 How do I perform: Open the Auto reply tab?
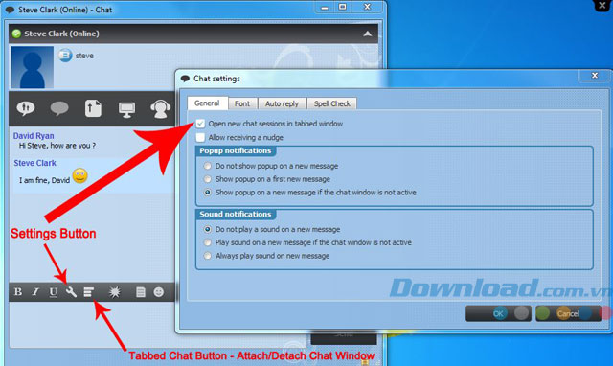click(x=282, y=103)
